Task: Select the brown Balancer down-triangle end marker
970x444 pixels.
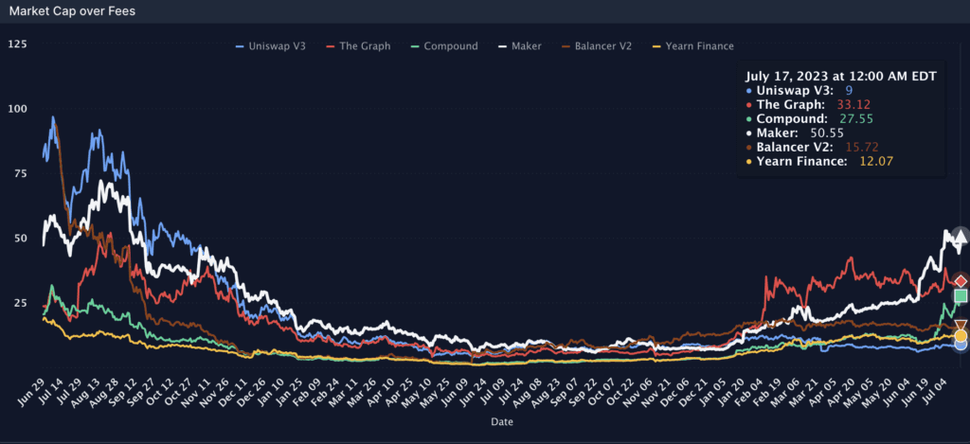Action: coord(961,326)
